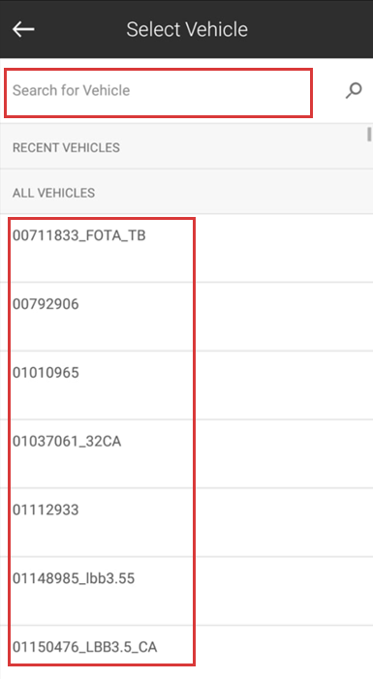Tap the LBB3.5_CA list entry
This screenshot has width=373, height=679.
point(186,652)
